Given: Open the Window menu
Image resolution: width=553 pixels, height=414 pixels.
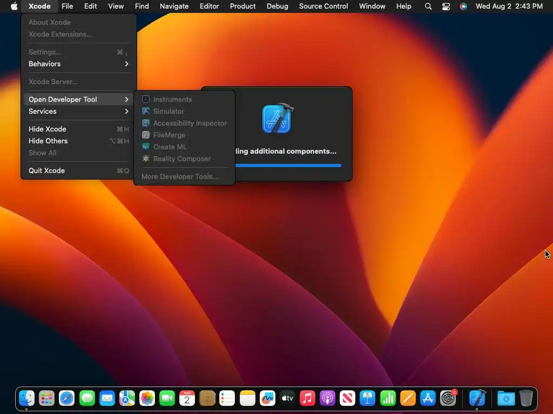Looking at the screenshot, I should pyautogui.click(x=372, y=6).
